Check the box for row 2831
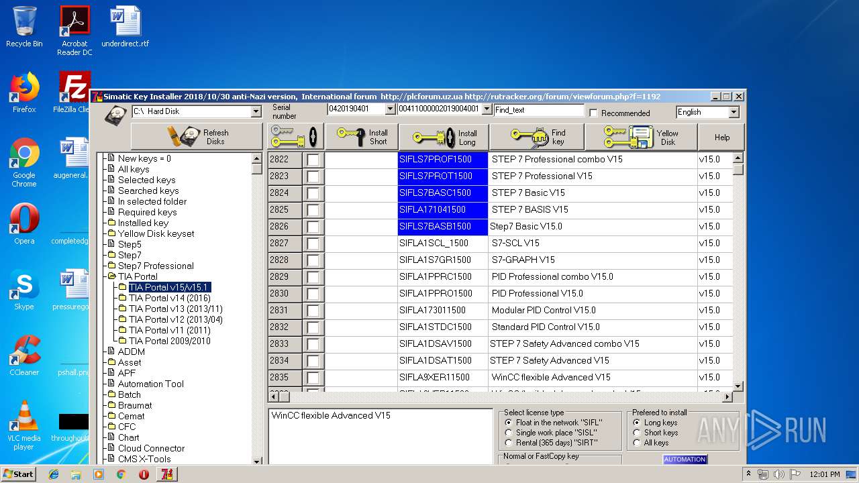The width and height of the screenshot is (859, 483). click(313, 311)
